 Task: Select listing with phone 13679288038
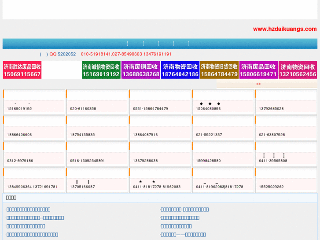coord(160,154)
